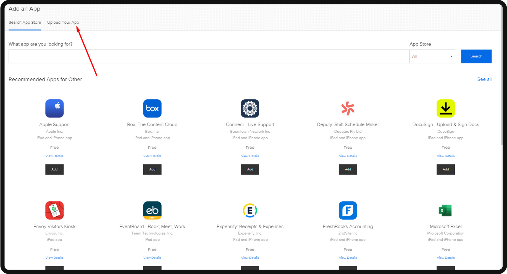
Task: View Details for FreshBooks Accounting
Action: [348, 258]
